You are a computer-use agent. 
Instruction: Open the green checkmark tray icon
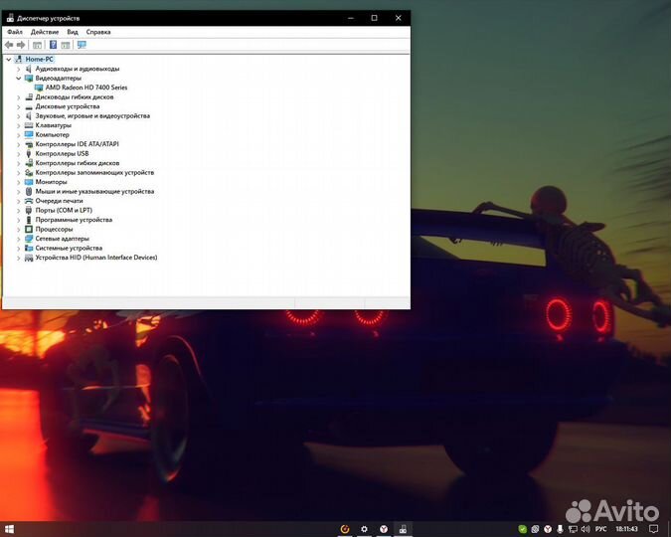(523, 529)
